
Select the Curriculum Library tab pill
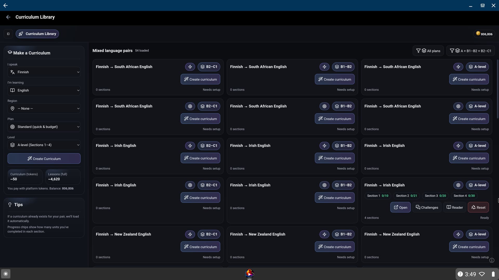point(37,34)
